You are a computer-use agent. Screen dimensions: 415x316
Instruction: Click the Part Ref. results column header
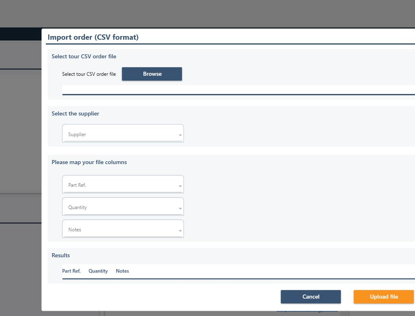coord(71,271)
